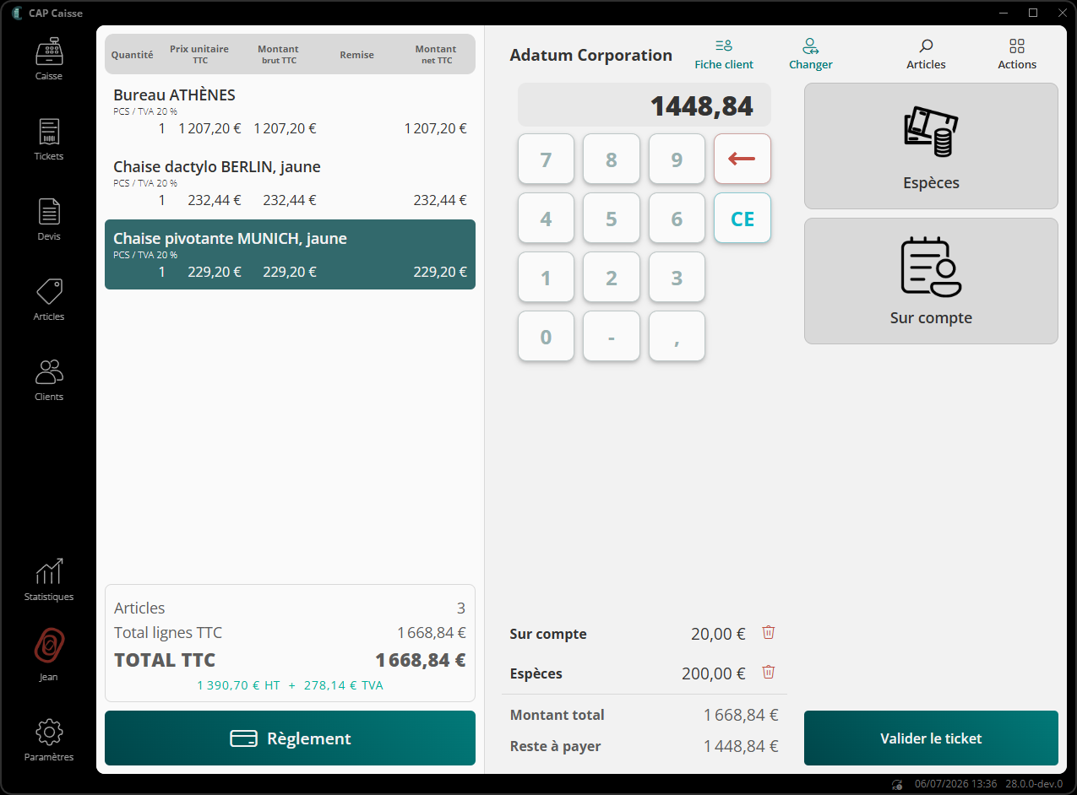Image resolution: width=1077 pixels, height=795 pixels.
Task: Open the Caisse register view
Action: point(48,59)
